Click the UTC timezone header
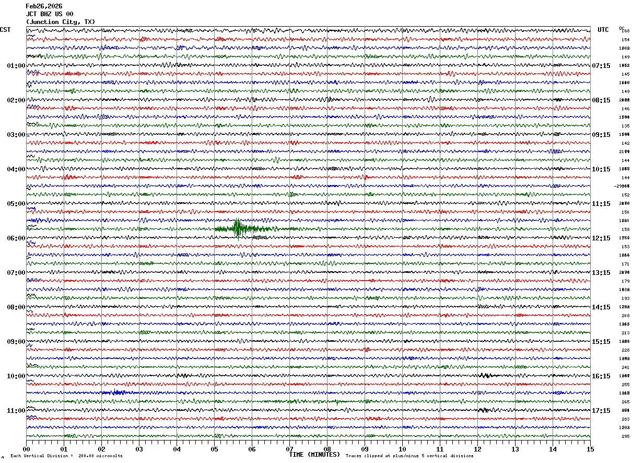Viewport: 632px width, 463px height. [603, 30]
